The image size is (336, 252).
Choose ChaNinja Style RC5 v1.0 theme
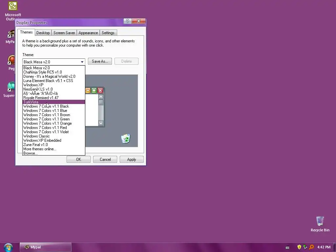click(54, 72)
